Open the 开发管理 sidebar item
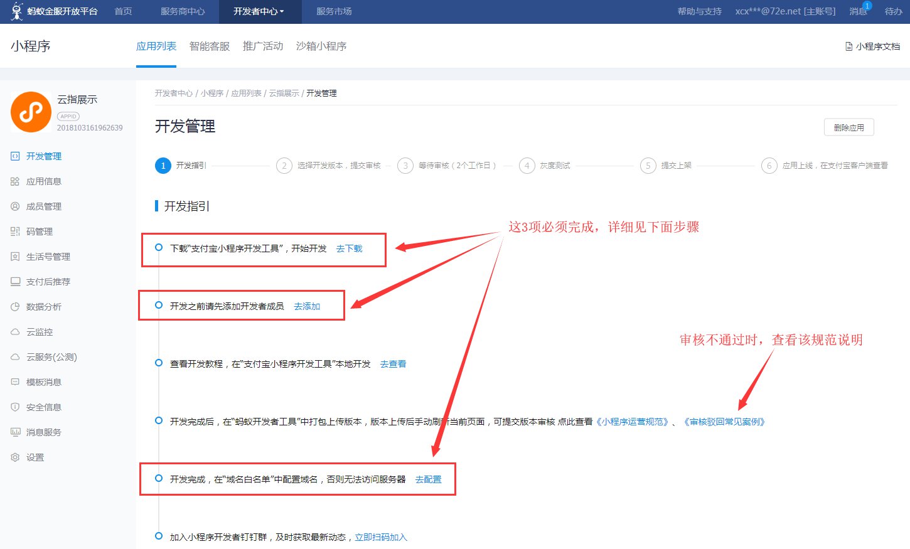The image size is (910, 549). (44, 156)
